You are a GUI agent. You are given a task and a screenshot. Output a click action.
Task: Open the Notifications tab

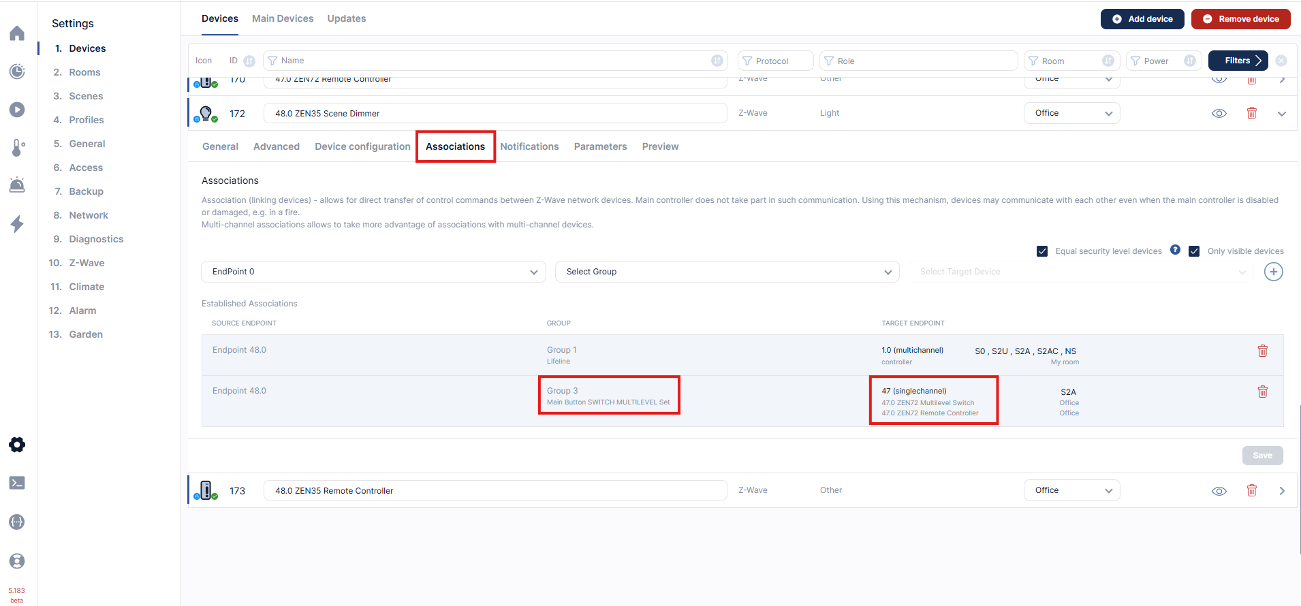point(529,146)
